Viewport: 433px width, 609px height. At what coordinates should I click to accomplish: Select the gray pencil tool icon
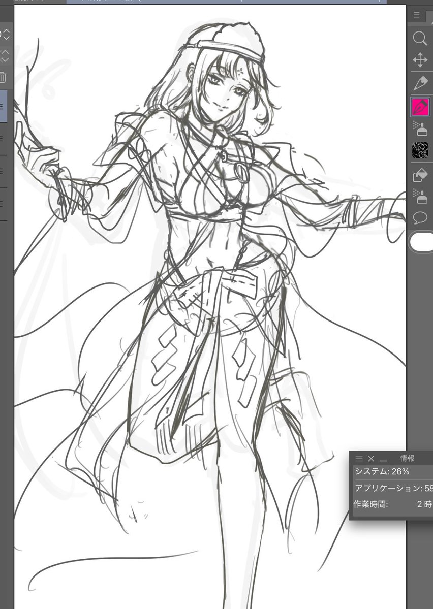[x=421, y=83]
